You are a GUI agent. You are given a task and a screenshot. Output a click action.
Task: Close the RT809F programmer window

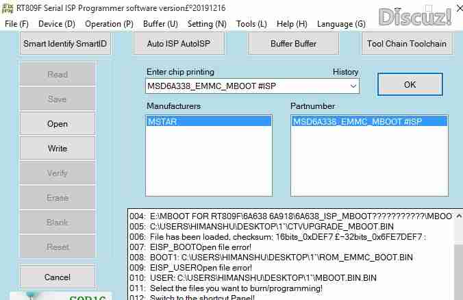tap(460, 8)
